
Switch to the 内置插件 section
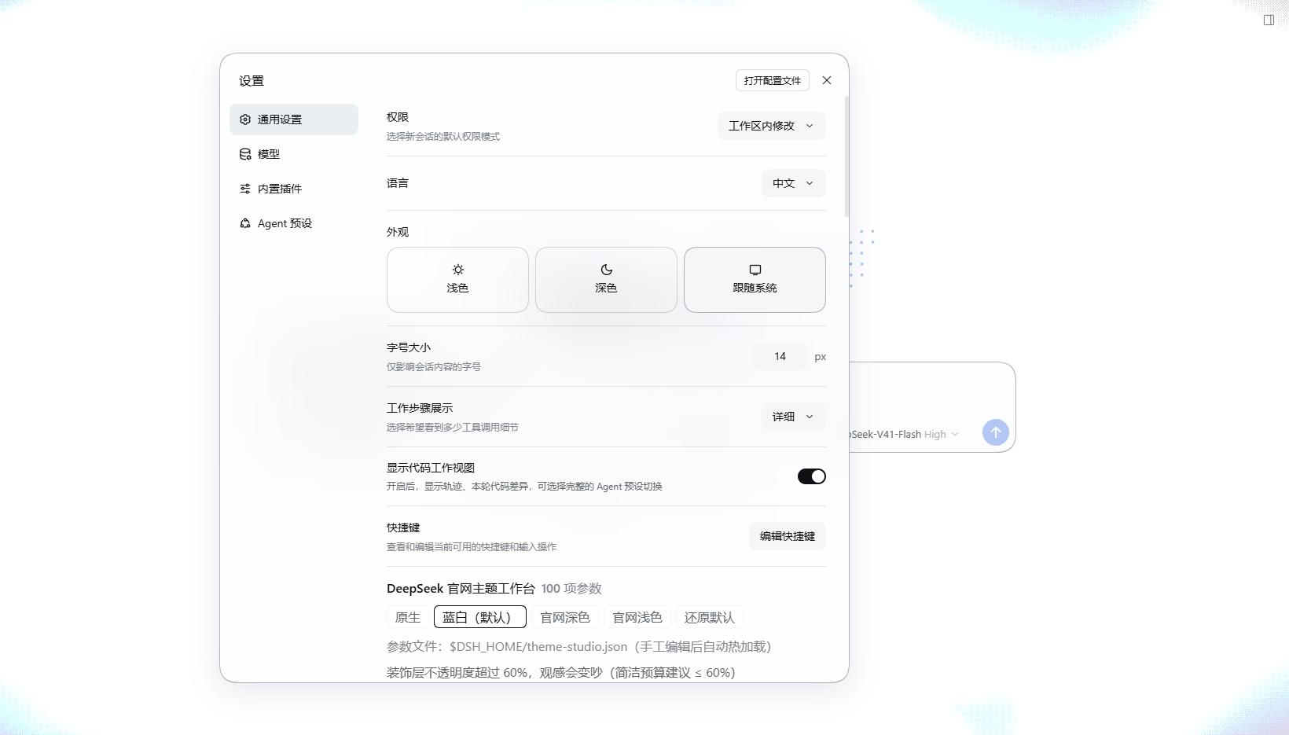pos(294,189)
